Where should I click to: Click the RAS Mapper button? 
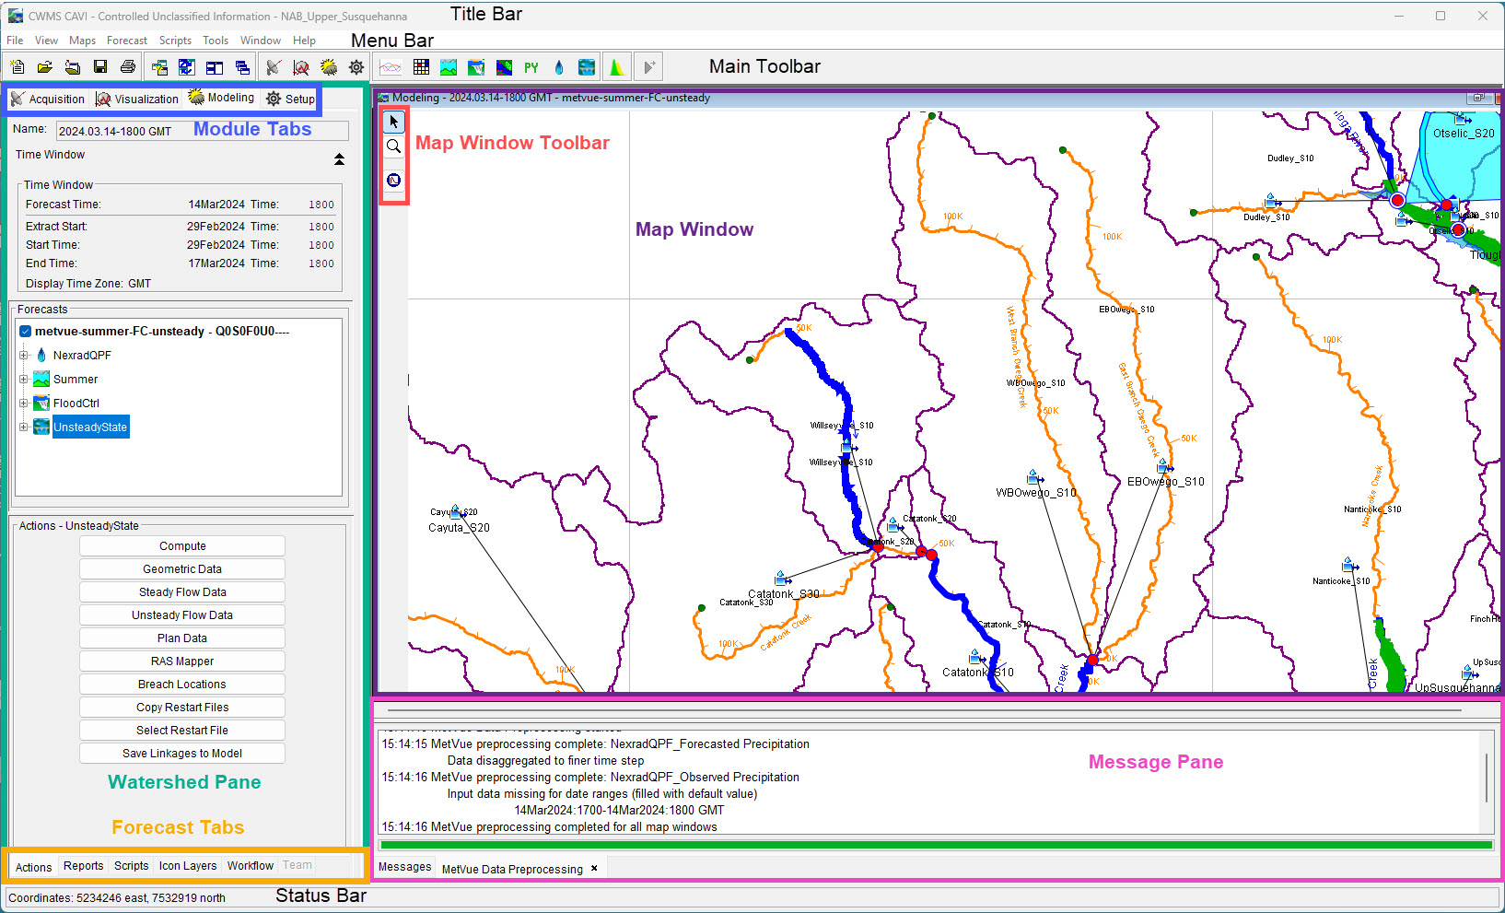[182, 661]
